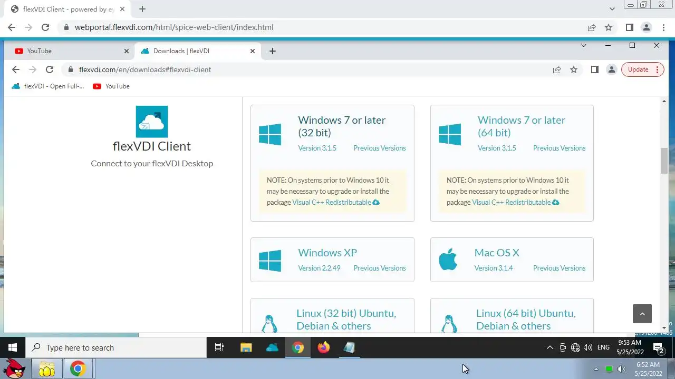Go back in the inner browser
This screenshot has width=675, height=379.
pos(15,69)
